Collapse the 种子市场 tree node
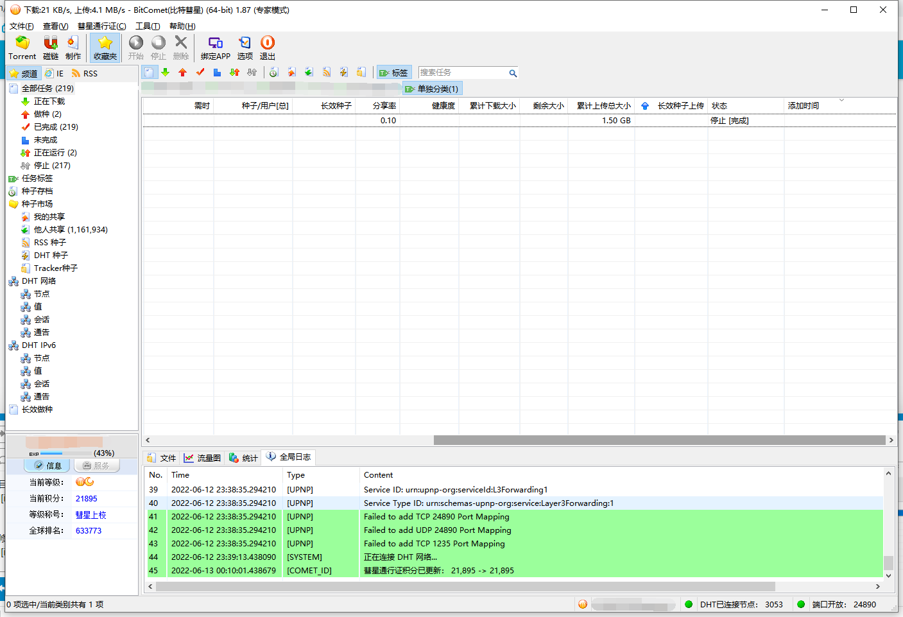The width and height of the screenshot is (903, 617). tap(37, 204)
